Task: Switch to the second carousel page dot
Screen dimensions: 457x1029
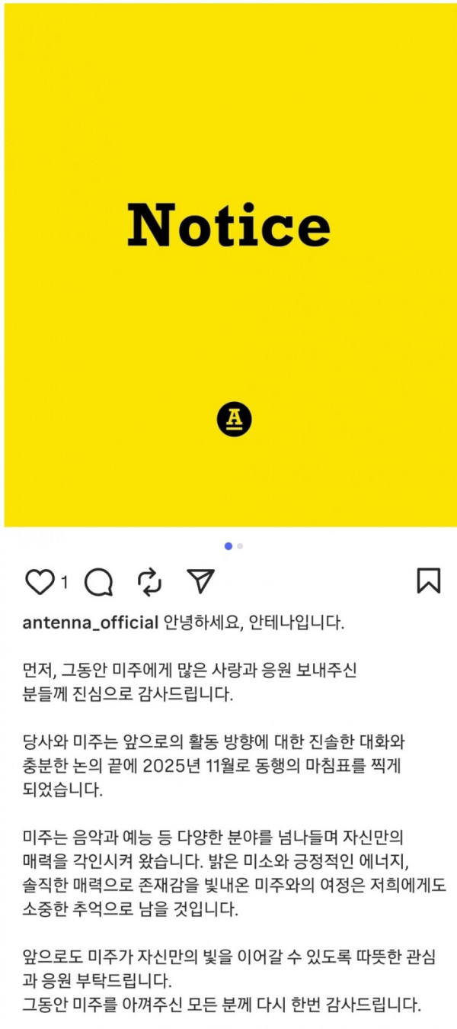Action: 240,546
